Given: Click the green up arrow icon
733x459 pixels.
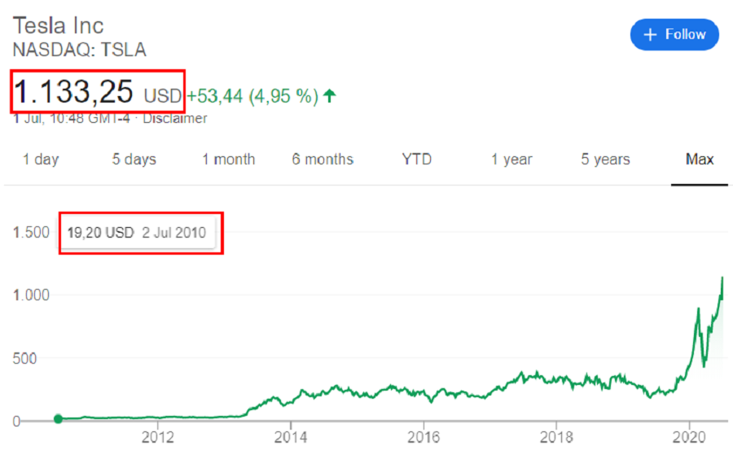Looking at the screenshot, I should (330, 96).
